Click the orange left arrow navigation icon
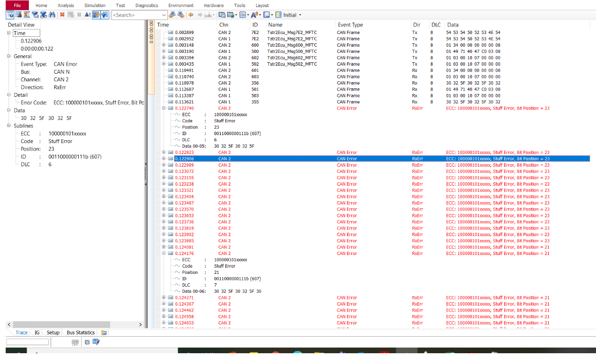The width and height of the screenshot is (596, 357). click(x=191, y=15)
